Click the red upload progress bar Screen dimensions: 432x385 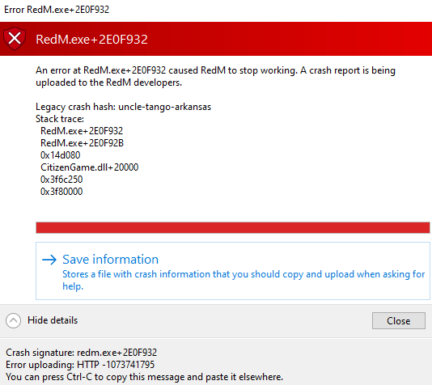click(233, 228)
